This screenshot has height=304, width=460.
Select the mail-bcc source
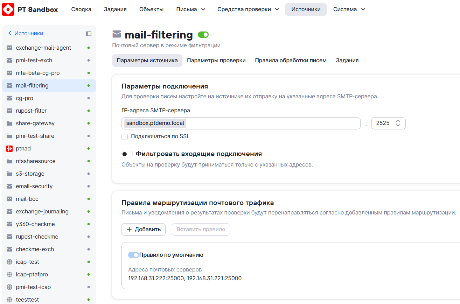click(49, 199)
